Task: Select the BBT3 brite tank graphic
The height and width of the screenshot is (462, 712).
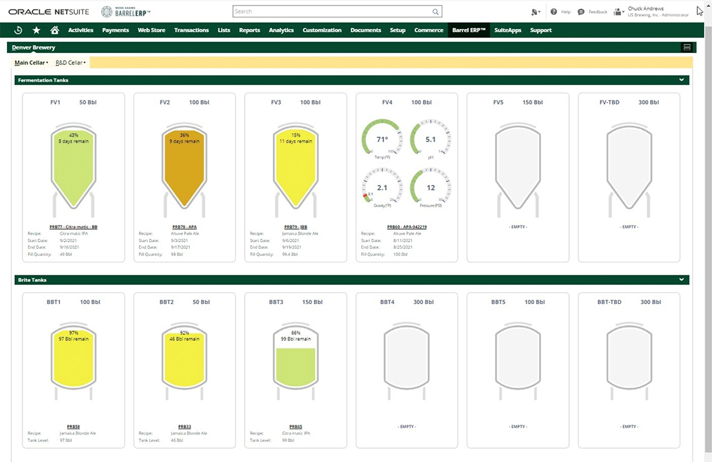Action: (x=296, y=356)
